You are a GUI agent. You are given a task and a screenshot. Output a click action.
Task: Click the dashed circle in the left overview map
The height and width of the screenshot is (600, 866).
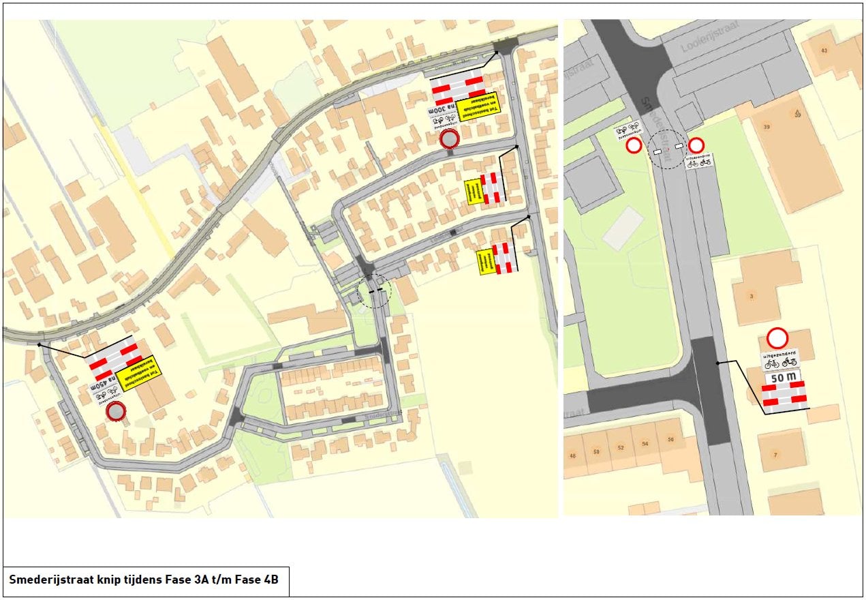tap(373, 291)
